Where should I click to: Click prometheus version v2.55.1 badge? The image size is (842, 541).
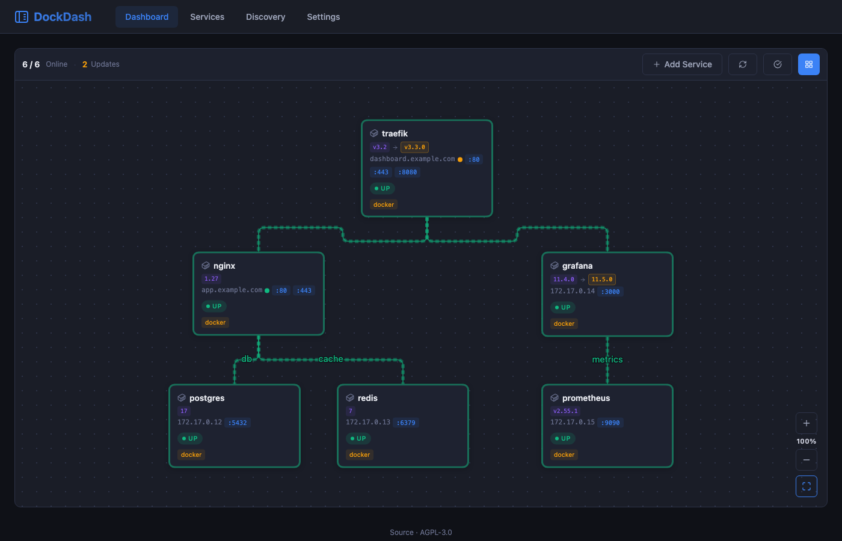(565, 411)
